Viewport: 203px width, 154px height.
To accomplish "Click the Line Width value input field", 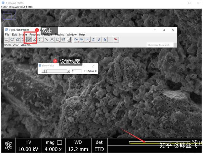I will click(x=77, y=71).
